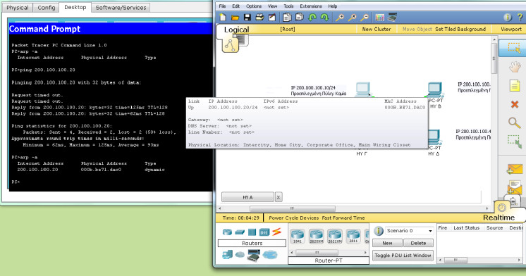Click the Undo green arrow icon

(312, 18)
